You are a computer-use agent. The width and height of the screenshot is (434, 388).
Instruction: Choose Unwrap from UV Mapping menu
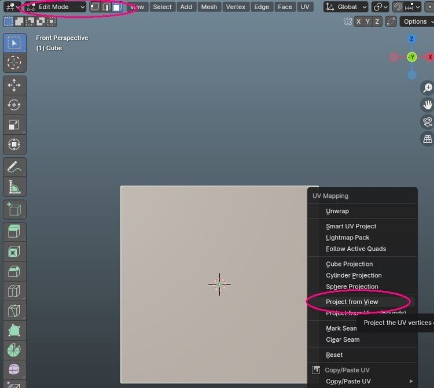point(362,211)
